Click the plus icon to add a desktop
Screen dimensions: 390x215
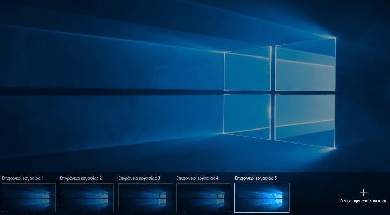click(x=363, y=192)
